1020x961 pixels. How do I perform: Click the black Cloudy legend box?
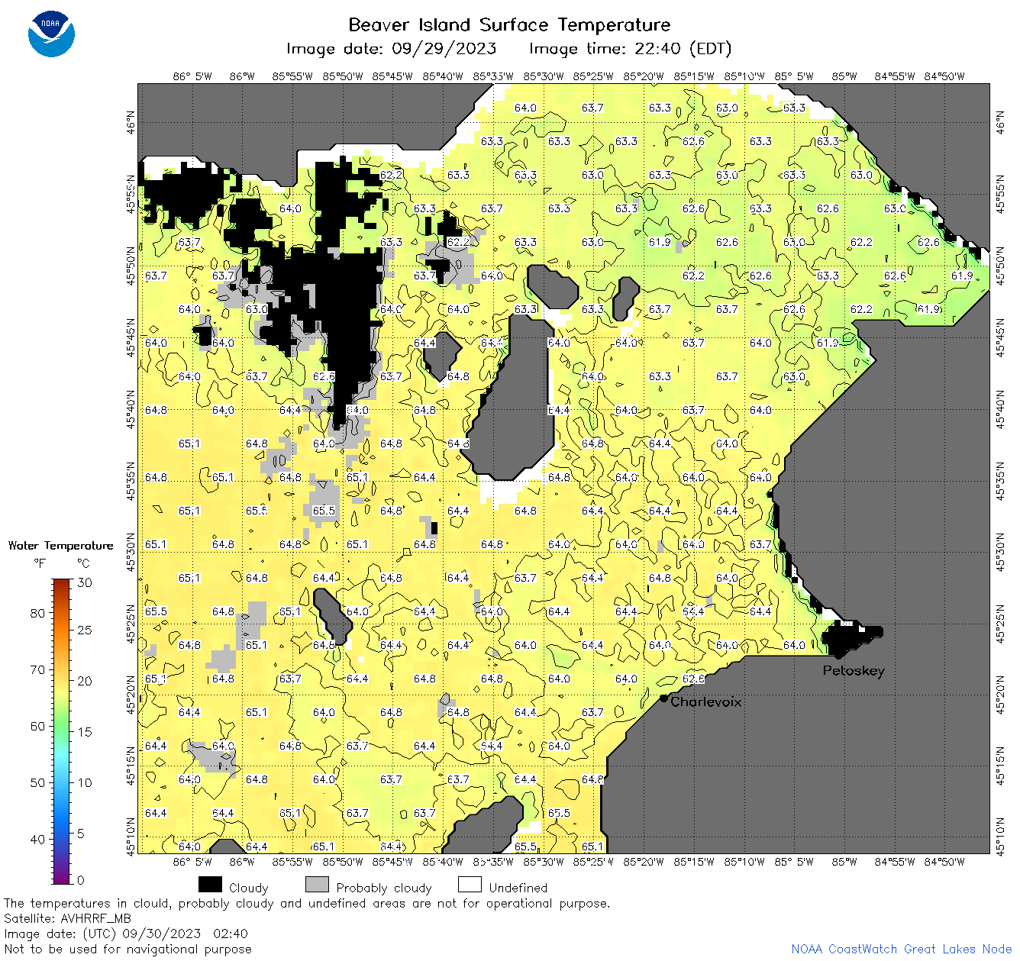pos(210,885)
